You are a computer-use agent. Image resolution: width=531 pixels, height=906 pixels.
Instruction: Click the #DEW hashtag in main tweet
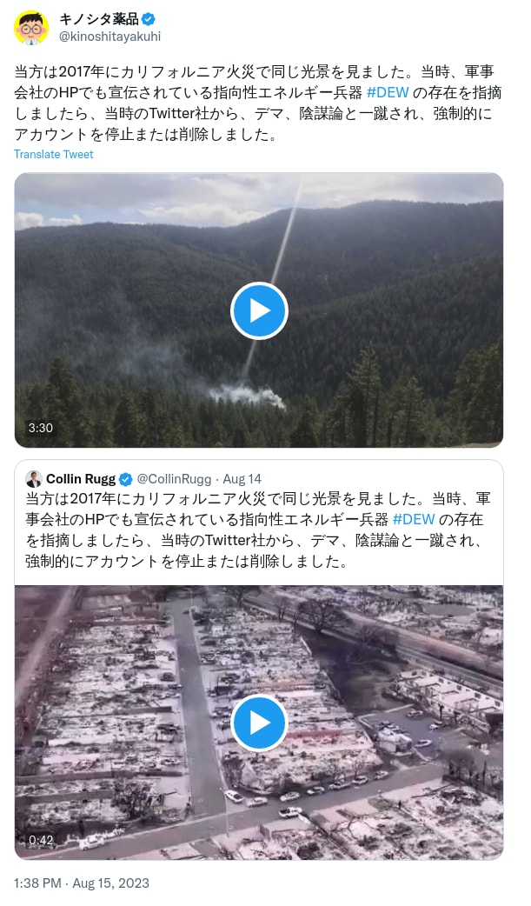(x=388, y=92)
